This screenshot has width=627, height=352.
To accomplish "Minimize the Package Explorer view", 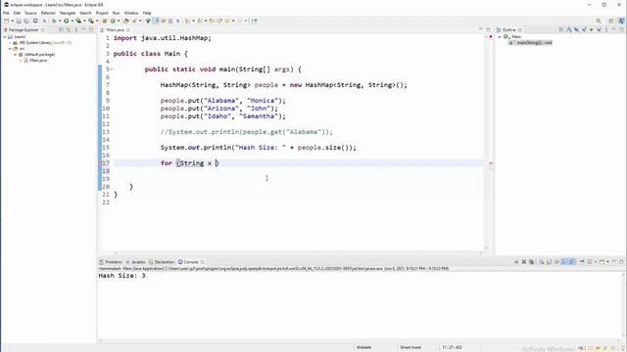I will (83, 29).
